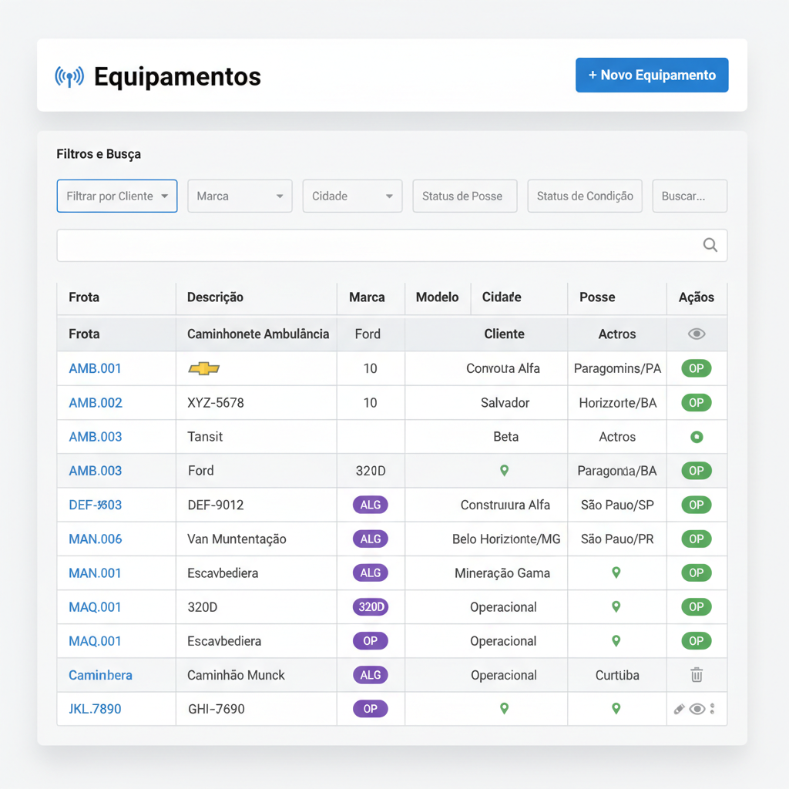This screenshot has height=789, width=789.
Task: Click the broadcast signal icon beside Equipamentos
Action: coord(69,76)
